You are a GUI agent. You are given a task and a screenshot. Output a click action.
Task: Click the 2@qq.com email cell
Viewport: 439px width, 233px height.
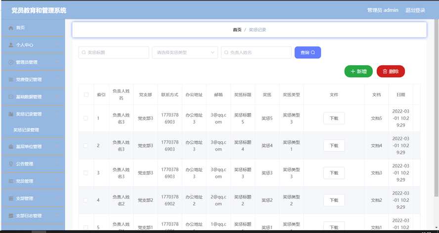219,200
